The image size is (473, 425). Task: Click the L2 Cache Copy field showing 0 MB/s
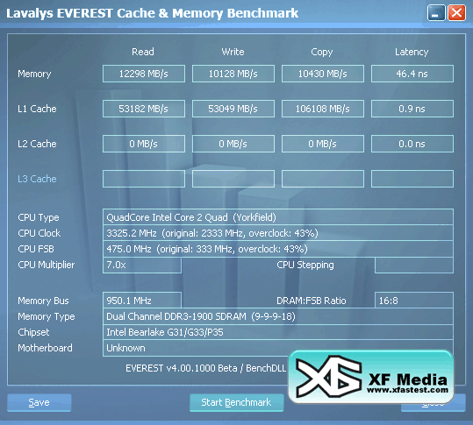click(323, 144)
